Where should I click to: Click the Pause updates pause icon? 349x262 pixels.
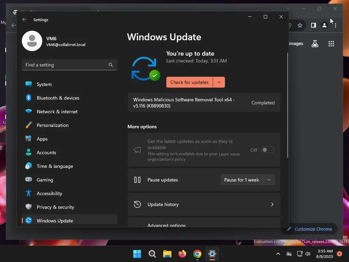[137, 180]
